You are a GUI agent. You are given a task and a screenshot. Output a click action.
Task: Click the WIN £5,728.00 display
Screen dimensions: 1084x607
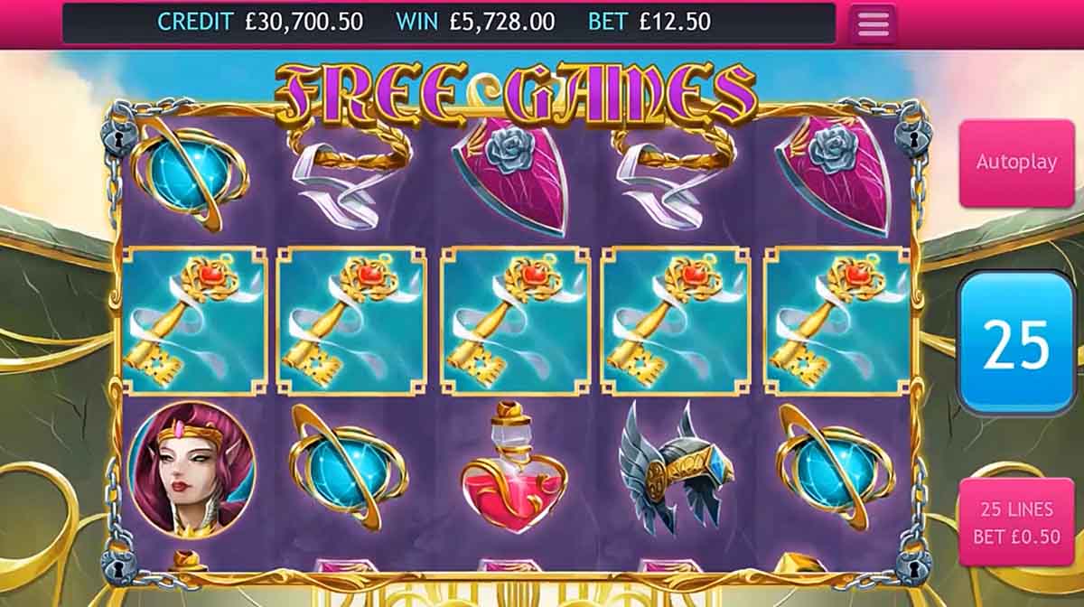click(475, 22)
